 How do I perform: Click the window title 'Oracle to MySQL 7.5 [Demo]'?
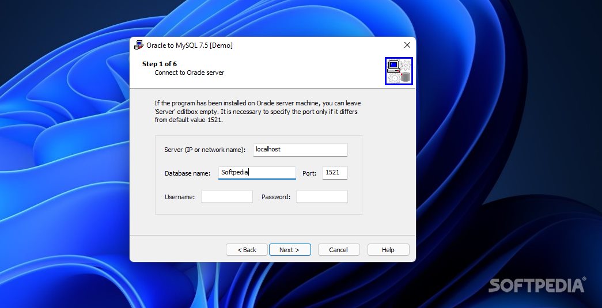pyautogui.click(x=190, y=45)
